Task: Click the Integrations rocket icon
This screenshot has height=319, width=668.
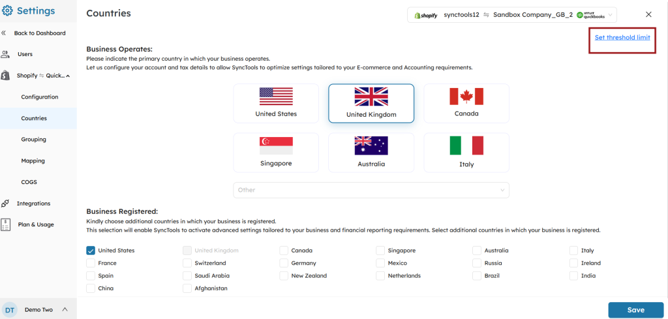Action: coord(6,204)
